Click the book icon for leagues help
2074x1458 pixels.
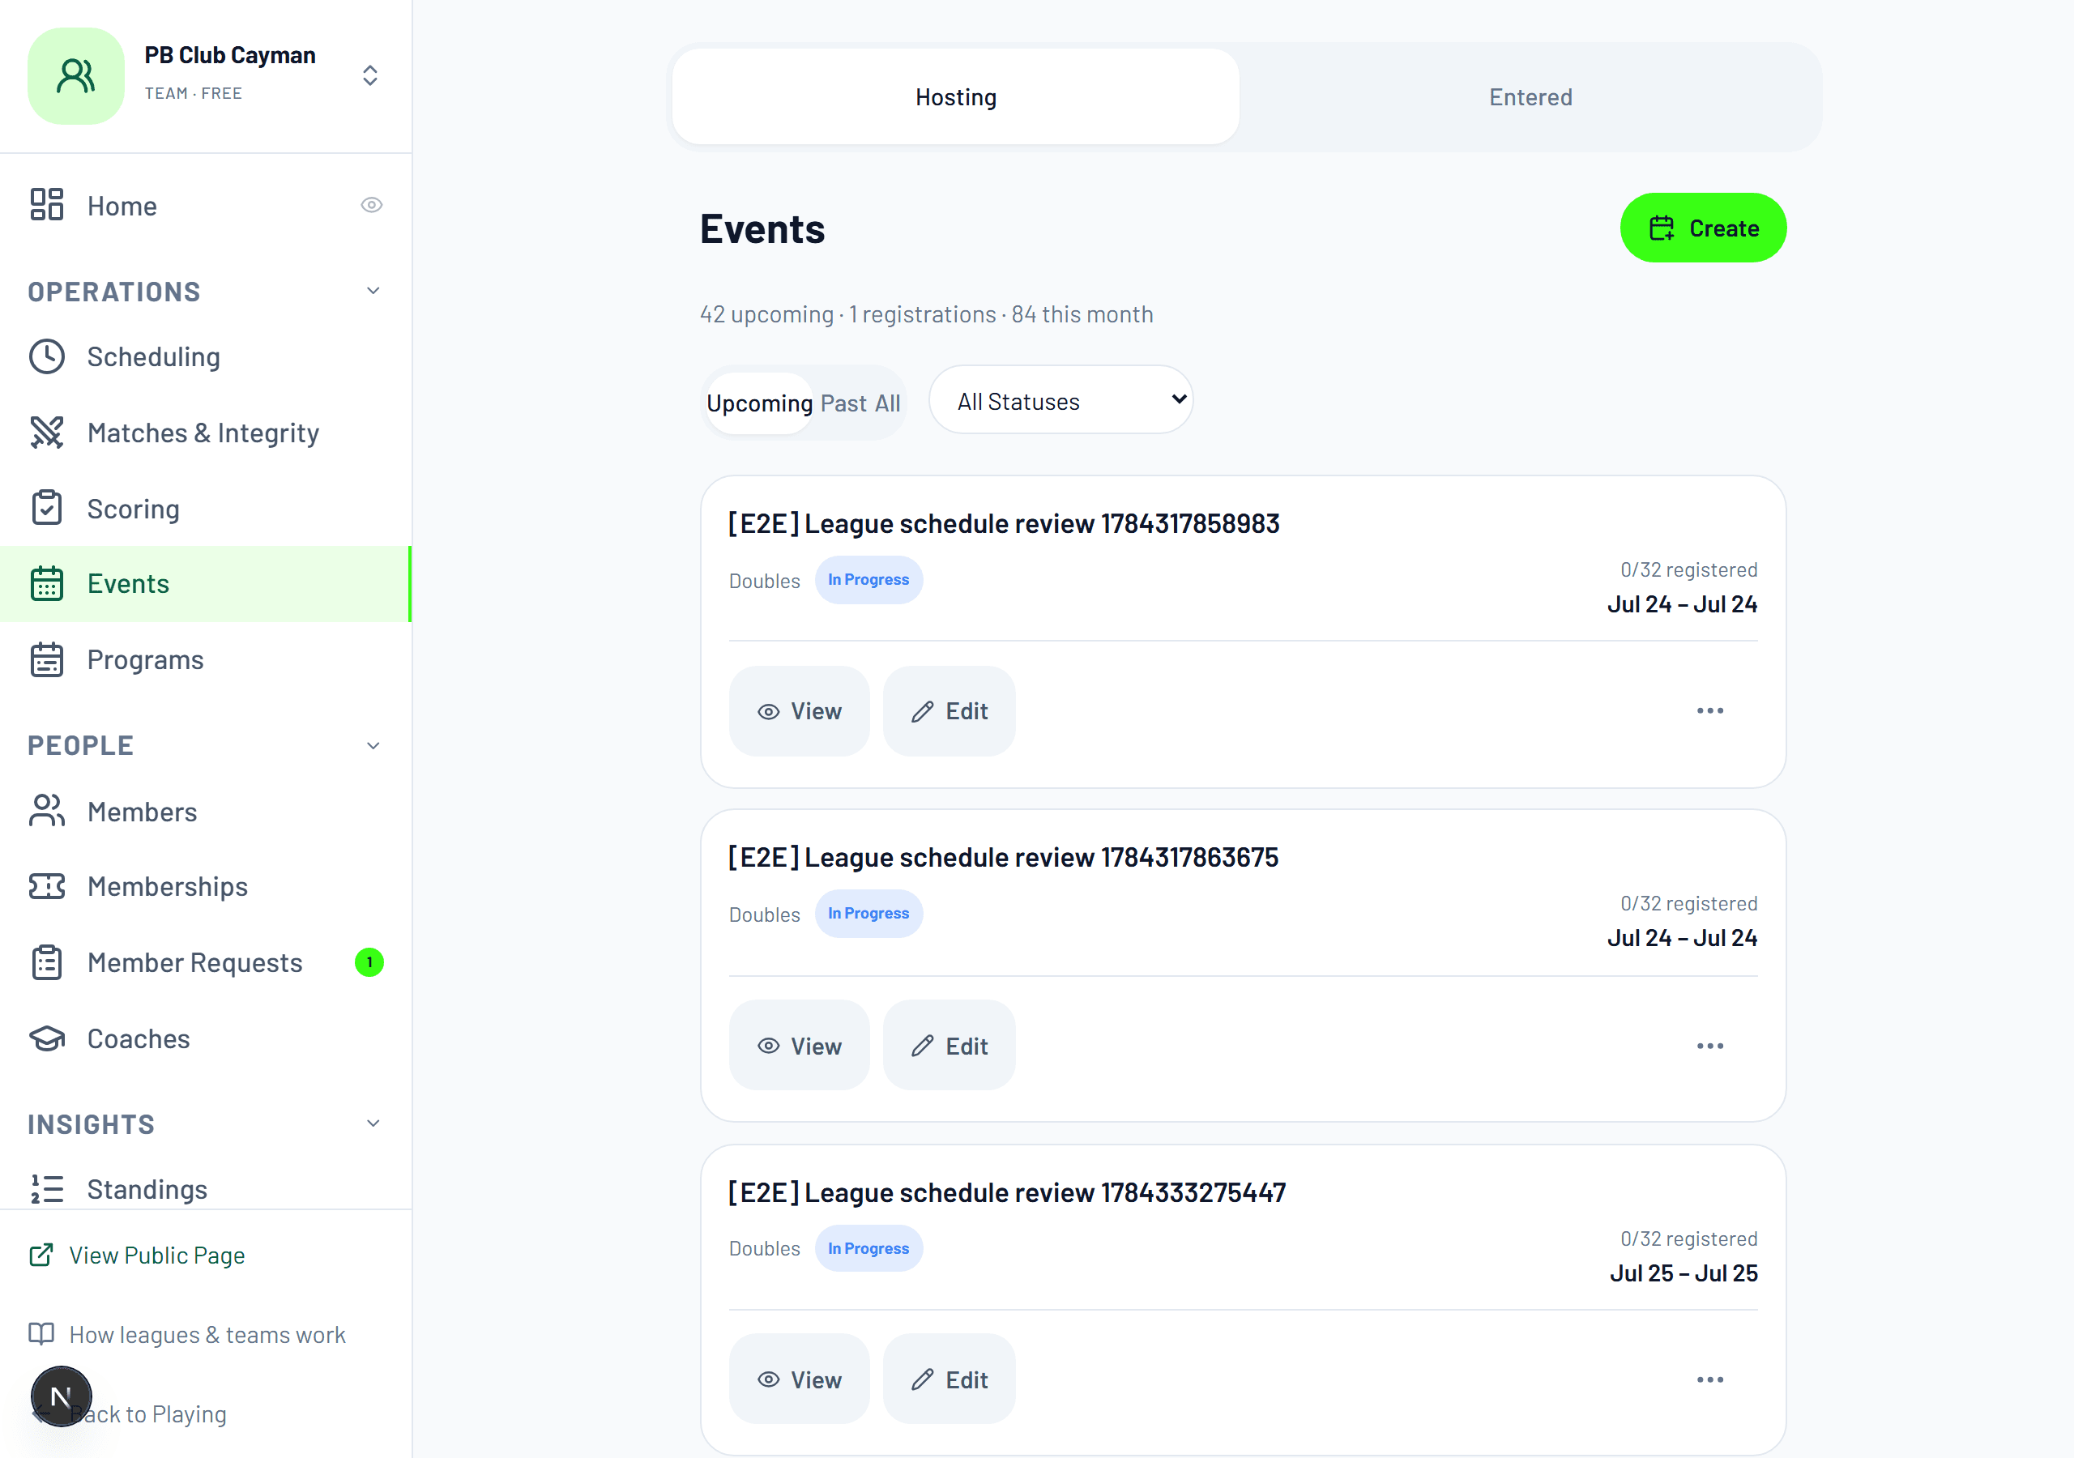tap(41, 1333)
